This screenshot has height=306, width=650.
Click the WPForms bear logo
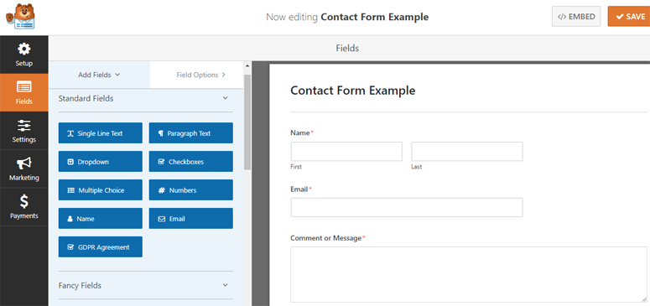pos(20,17)
